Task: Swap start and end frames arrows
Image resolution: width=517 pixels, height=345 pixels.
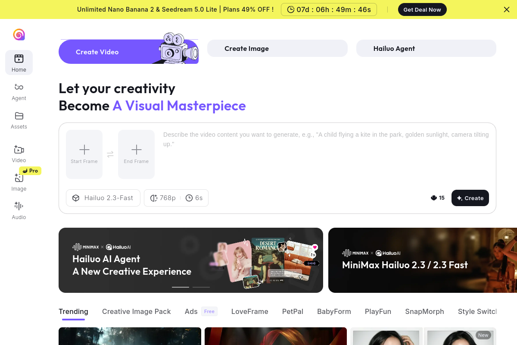Action: coord(110,154)
